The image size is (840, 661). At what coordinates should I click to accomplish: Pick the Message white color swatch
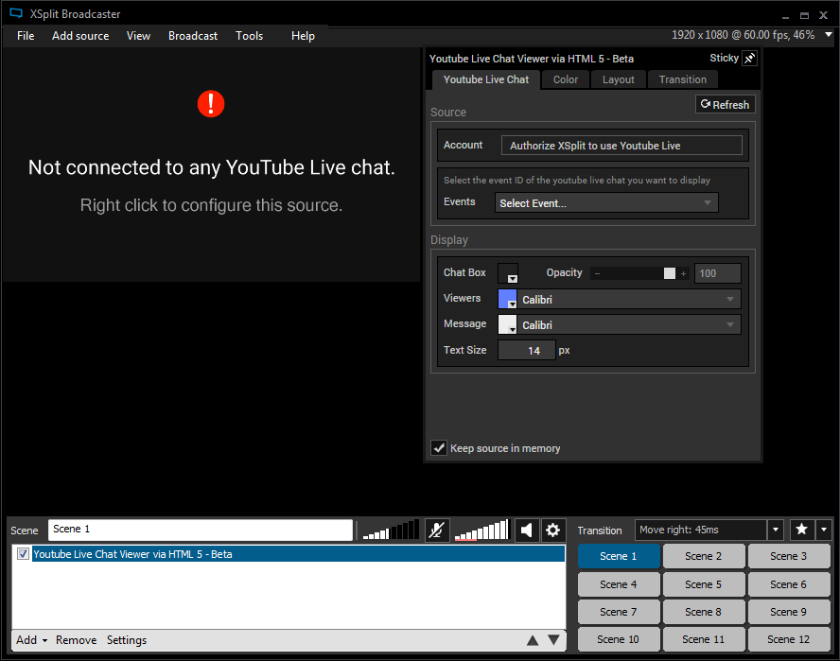click(x=507, y=324)
